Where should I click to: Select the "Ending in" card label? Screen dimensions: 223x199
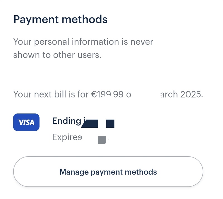(x=67, y=121)
